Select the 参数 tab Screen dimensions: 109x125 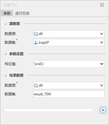point(7,13)
